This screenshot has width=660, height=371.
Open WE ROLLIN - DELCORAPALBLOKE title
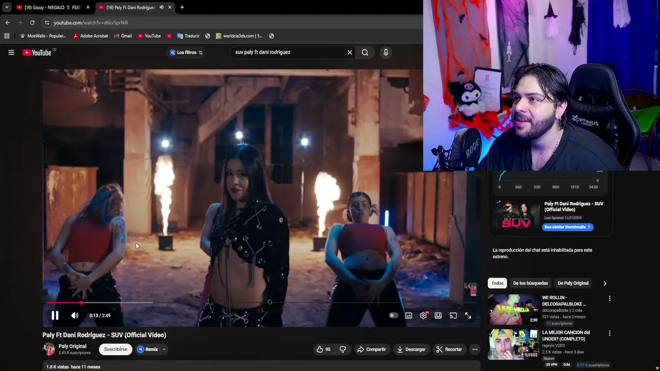pos(564,300)
